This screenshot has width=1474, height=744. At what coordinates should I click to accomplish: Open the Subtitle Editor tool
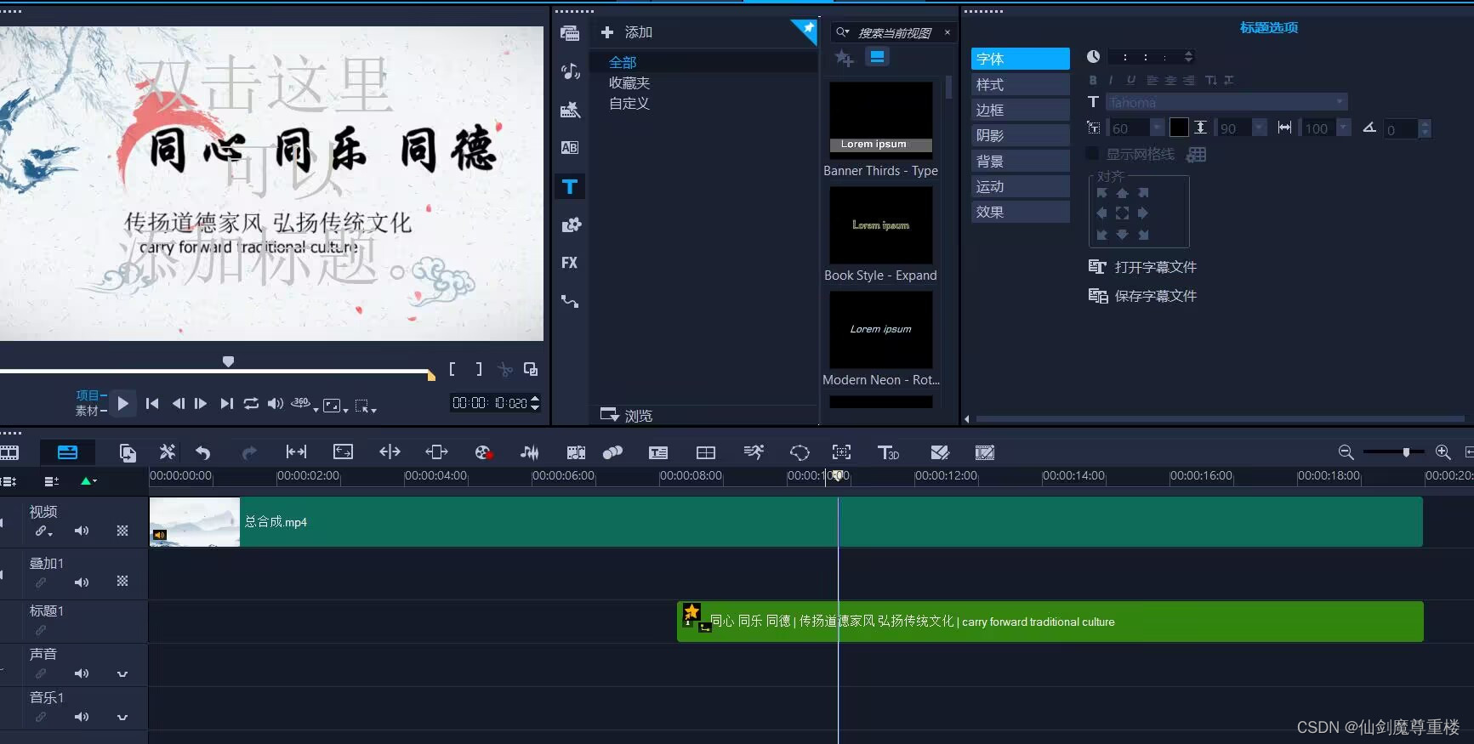(658, 452)
